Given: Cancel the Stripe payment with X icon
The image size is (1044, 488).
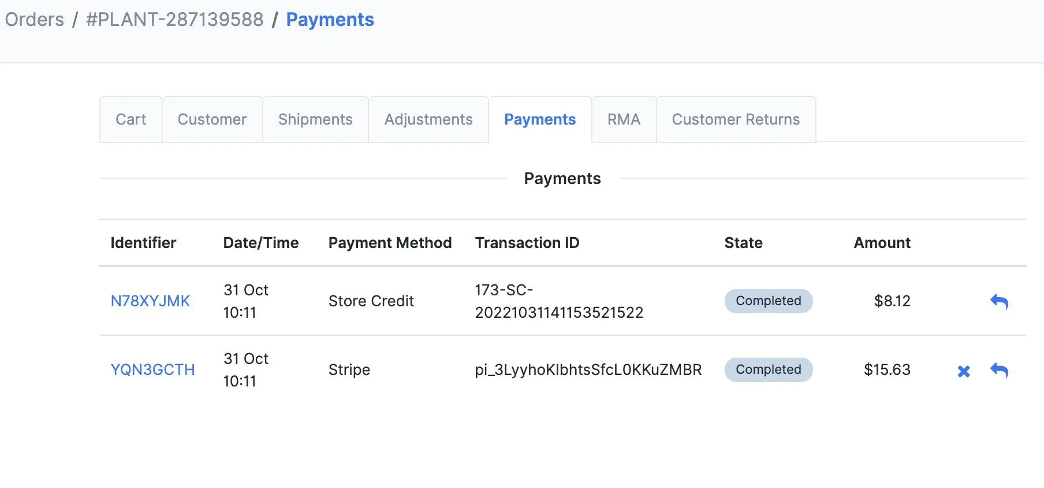Looking at the screenshot, I should (x=964, y=371).
